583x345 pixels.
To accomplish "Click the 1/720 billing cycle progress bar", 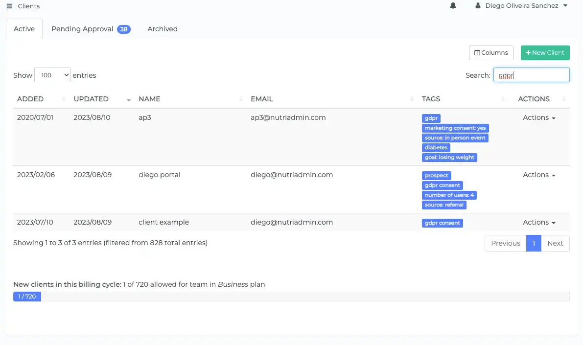I will 27,296.
